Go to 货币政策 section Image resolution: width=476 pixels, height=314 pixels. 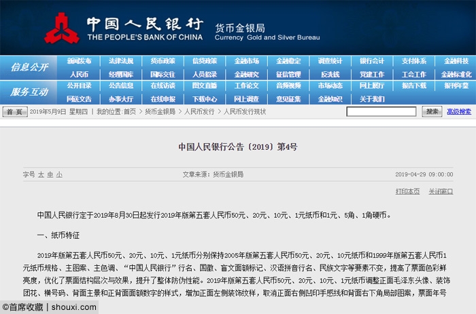pyautogui.click(x=163, y=61)
